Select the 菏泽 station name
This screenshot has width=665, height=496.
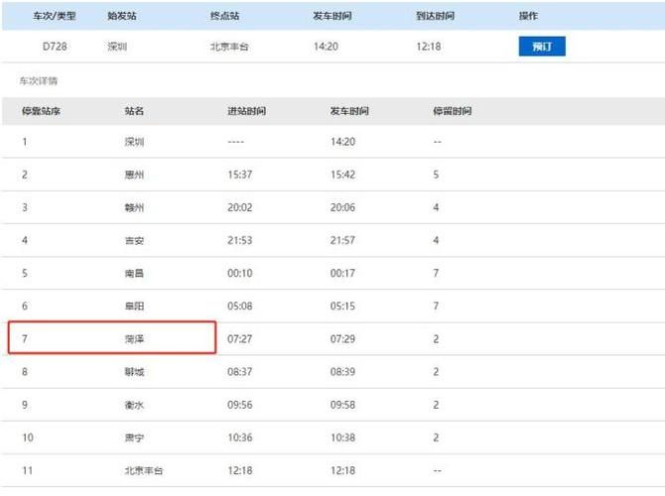tap(134, 339)
